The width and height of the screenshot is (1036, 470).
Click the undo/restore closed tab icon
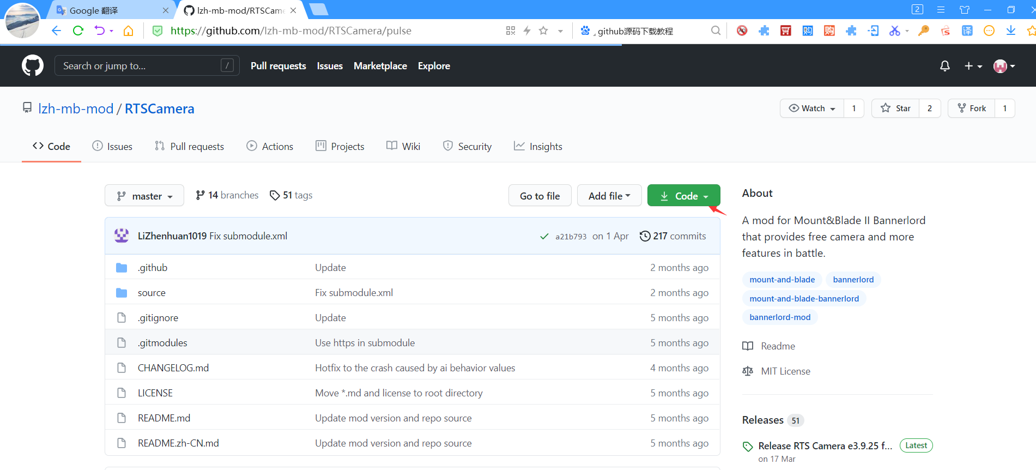[100, 31]
